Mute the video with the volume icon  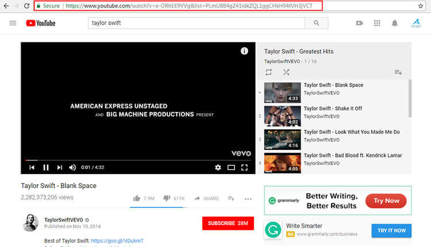pos(72,167)
